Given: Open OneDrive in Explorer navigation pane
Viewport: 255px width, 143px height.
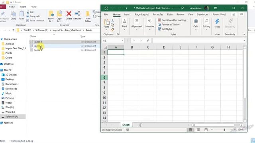Looking at the screenshot, I should tap(9, 64).
